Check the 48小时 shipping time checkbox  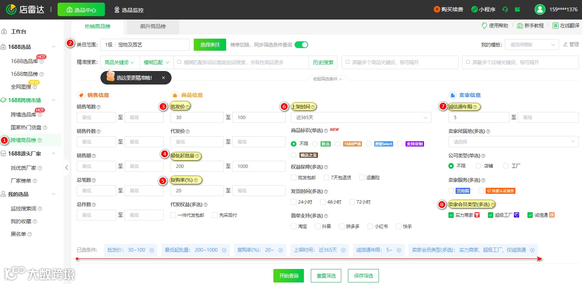click(323, 202)
